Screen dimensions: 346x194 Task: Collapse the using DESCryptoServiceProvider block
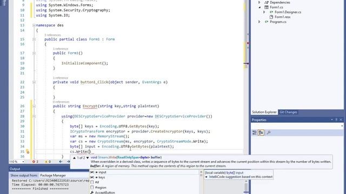coord(34,116)
